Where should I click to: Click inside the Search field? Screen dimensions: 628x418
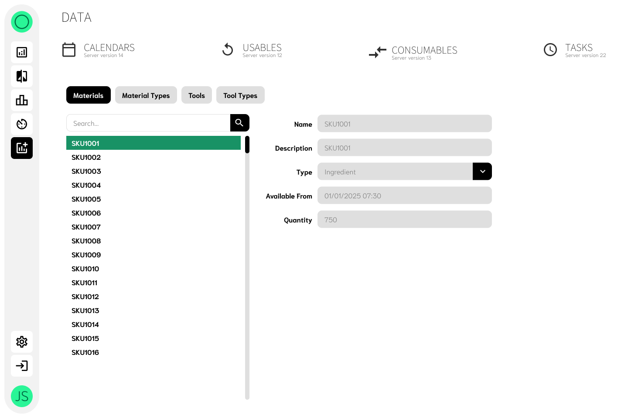148,123
